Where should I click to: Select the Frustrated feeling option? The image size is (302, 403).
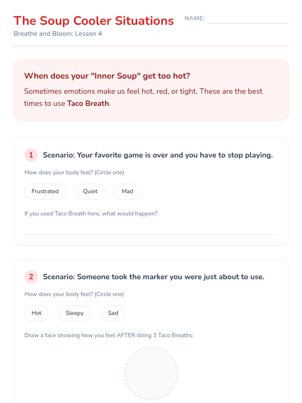[x=45, y=191]
